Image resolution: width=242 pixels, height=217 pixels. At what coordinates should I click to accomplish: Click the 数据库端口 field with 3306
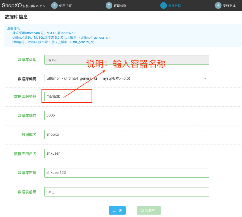point(127,115)
